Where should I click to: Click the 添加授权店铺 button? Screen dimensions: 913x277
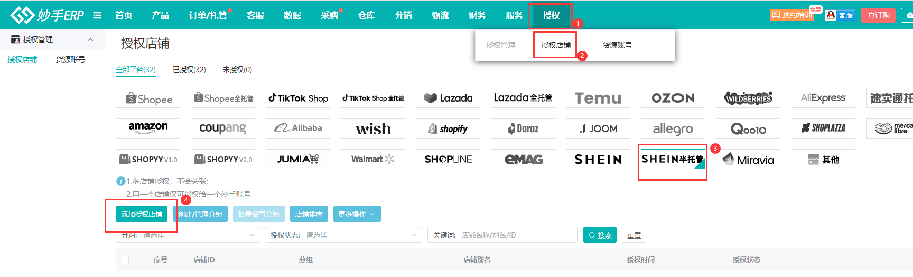pos(142,214)
